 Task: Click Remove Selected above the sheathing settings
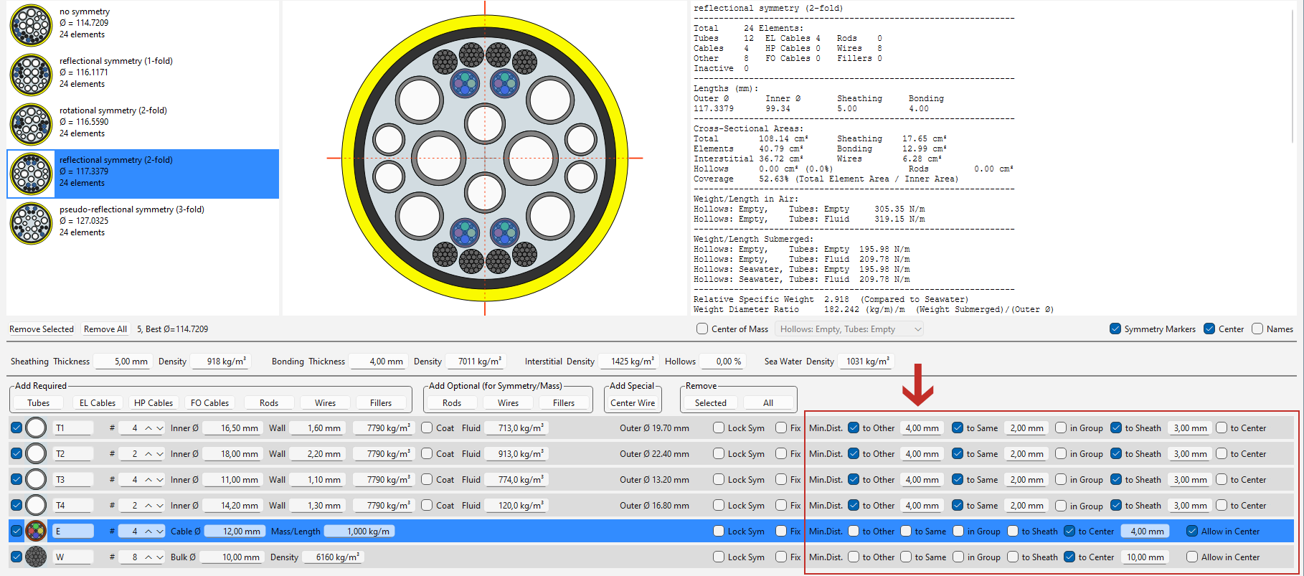(x=42, y=329)
